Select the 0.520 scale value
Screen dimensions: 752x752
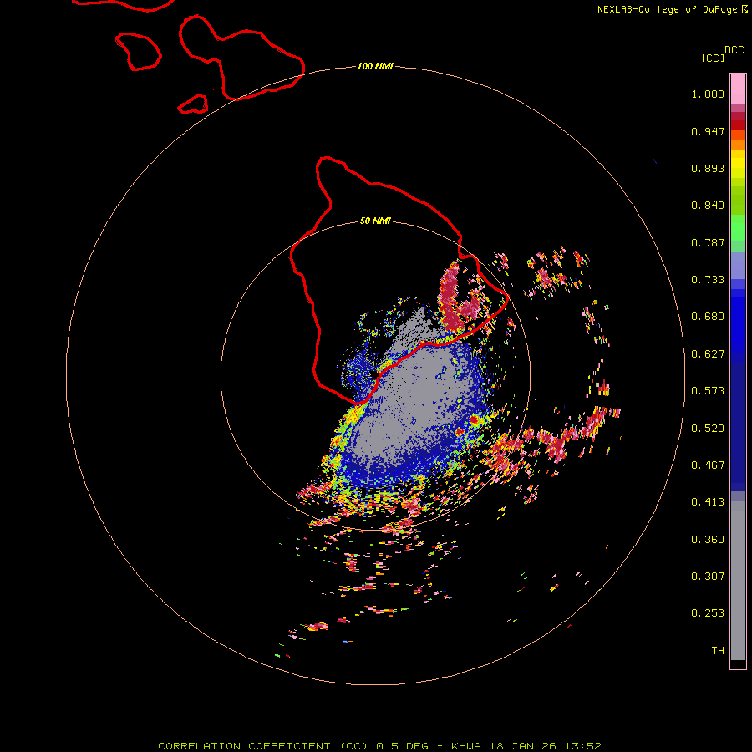[x=708, y=429]
